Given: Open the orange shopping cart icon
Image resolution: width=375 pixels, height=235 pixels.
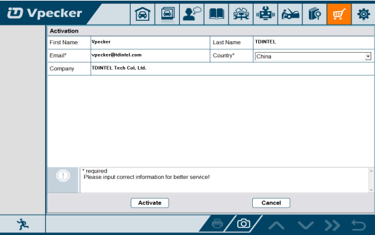Looking at the screenshot, I should [x=339, y=14].
